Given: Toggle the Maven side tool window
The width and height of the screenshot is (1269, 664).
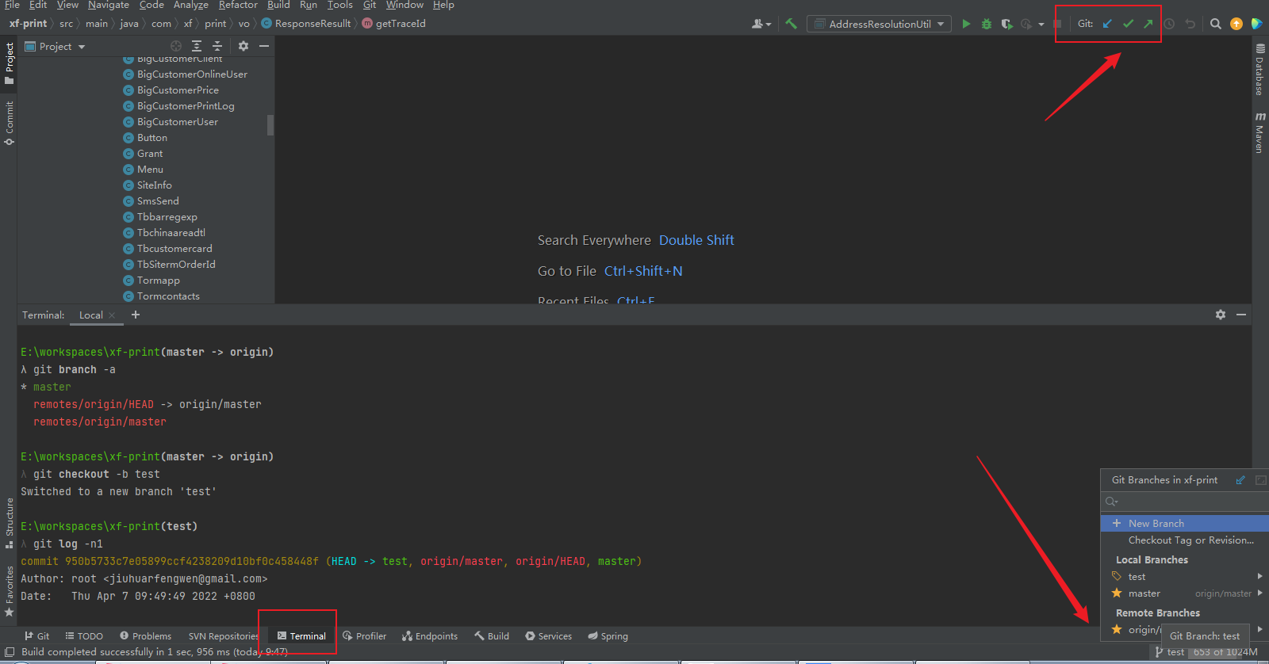Looking at the screenshot, I should [1259, 132].
